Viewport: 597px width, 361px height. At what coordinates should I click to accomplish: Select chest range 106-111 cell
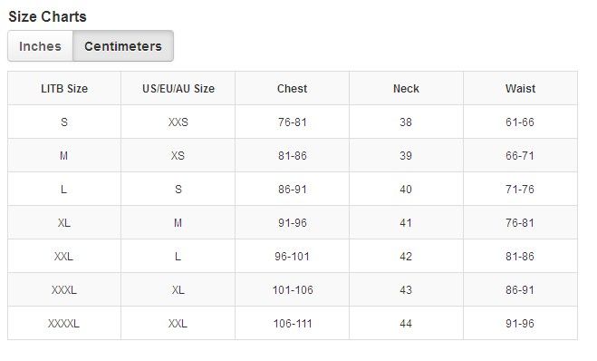(x=292, y=323)
